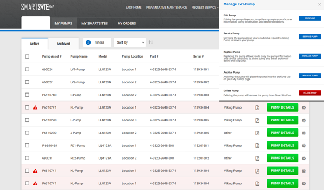
Task: Go to BASF Home
Action: click(134, 8)
